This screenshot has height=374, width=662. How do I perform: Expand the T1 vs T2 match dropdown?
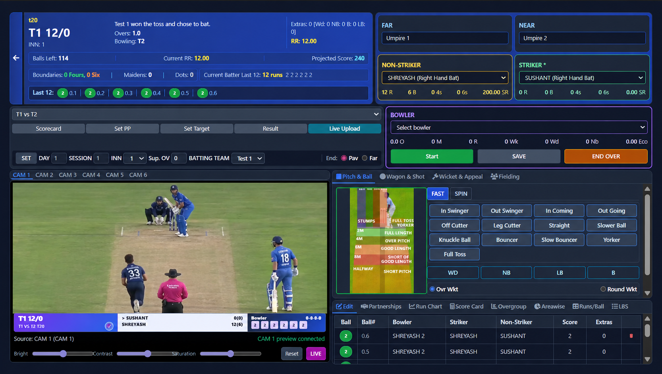coord(197,114)
